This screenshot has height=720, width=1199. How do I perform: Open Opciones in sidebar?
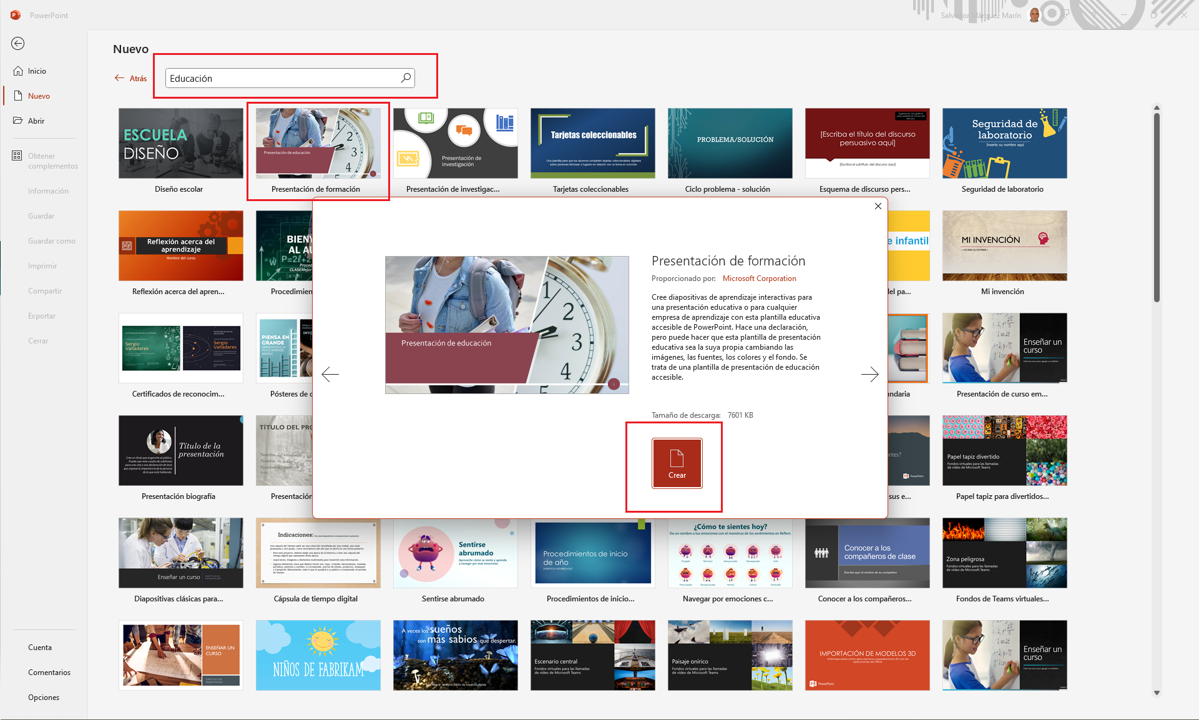44,698
